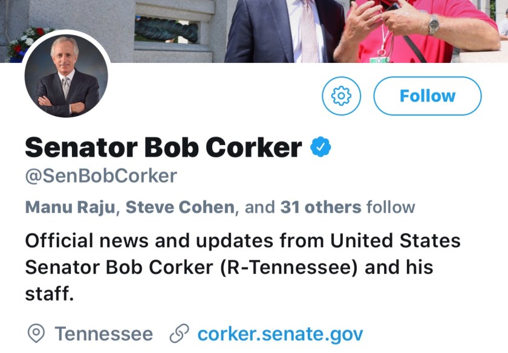Open the gear settings icon
Screen dimensions: 508x353
[341, 96]
